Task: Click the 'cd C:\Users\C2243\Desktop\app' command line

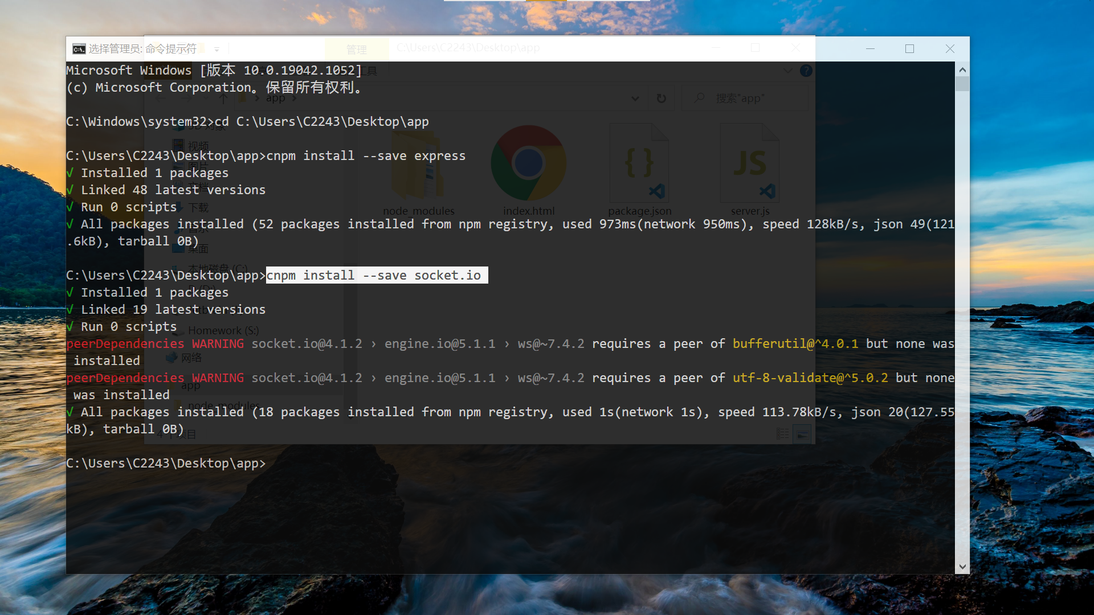Action: (321, 121)
